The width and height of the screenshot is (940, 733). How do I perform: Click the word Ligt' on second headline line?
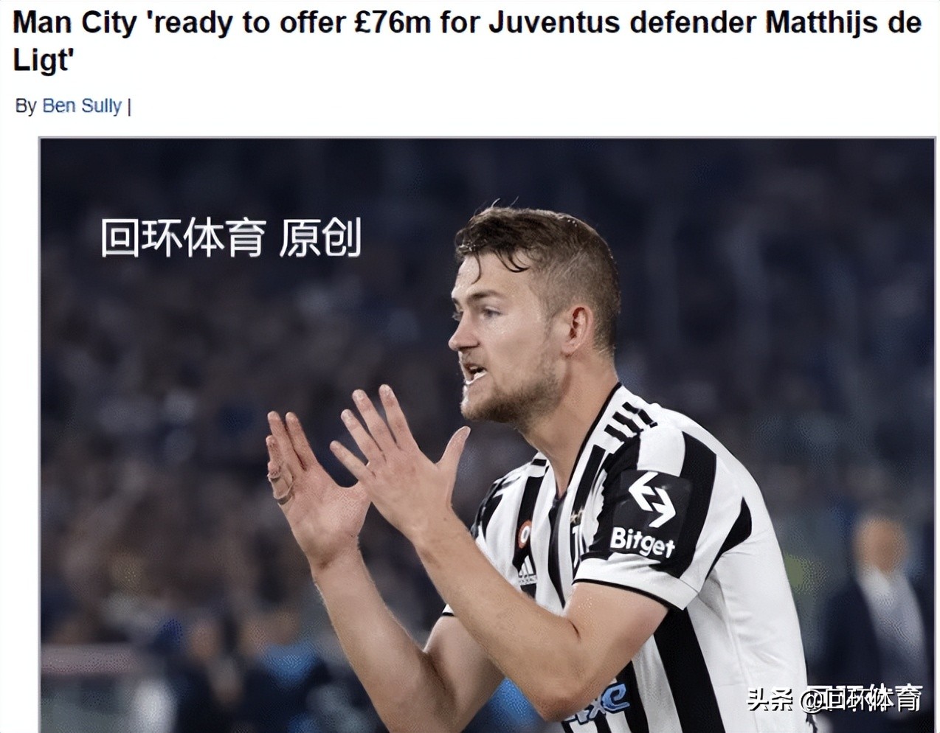click(44, 59)
